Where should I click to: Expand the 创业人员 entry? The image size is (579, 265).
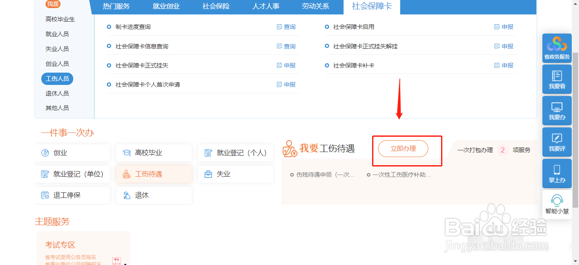coord(56,63)
